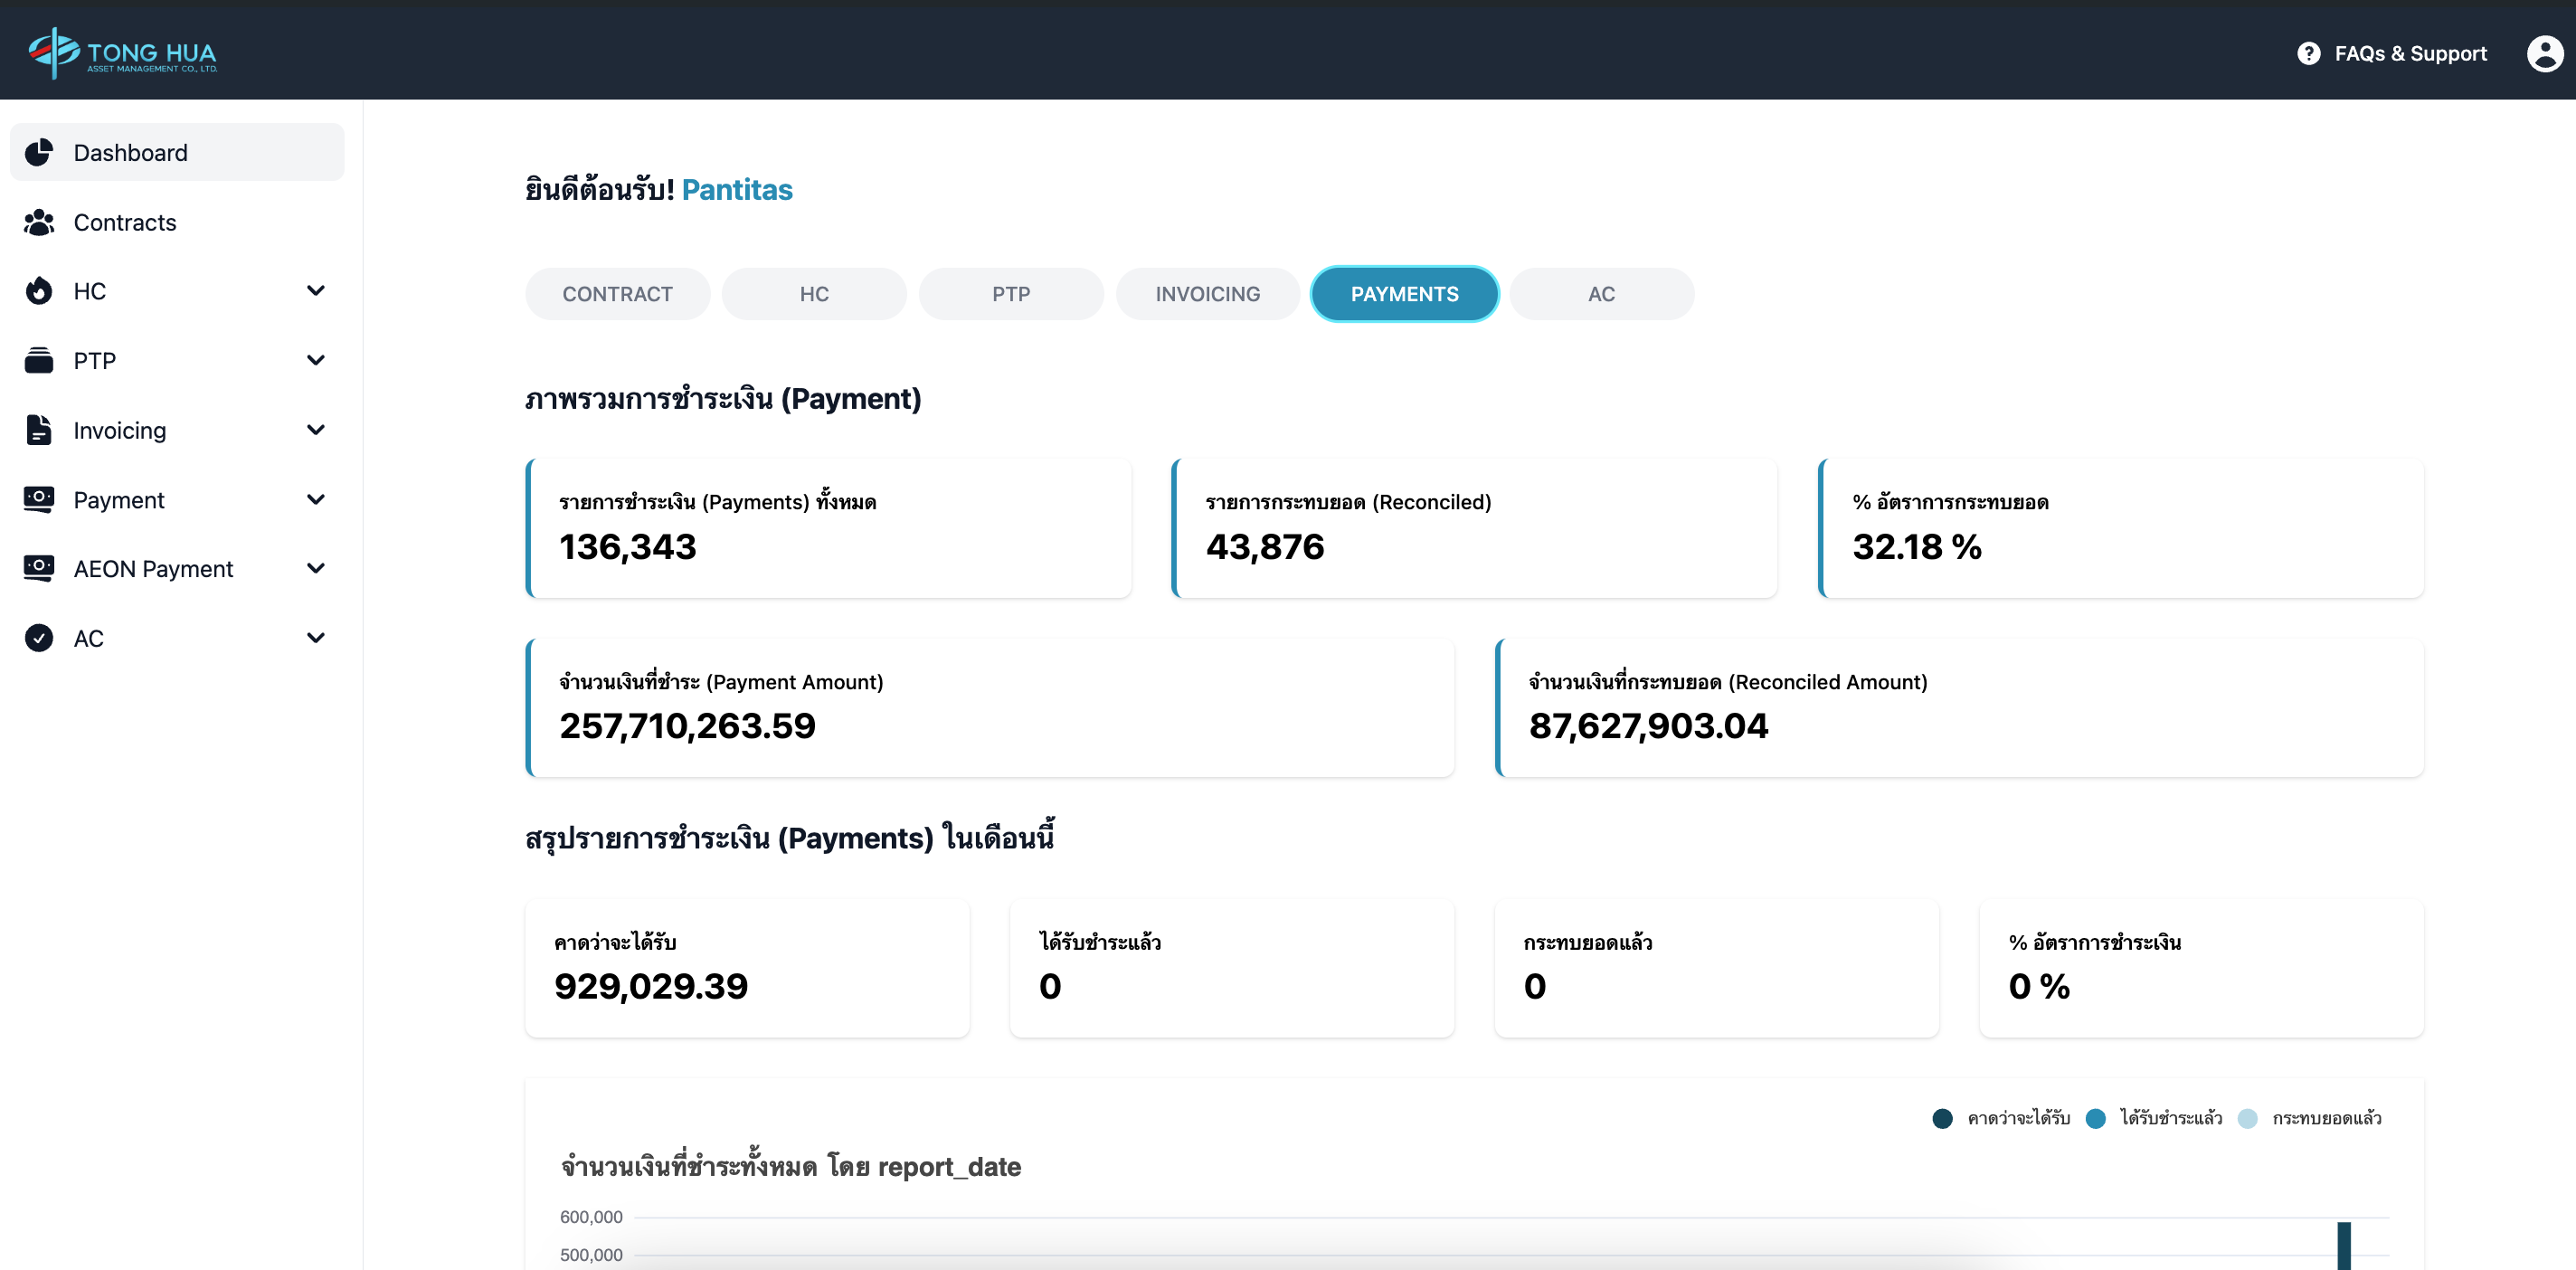The height and width of the screenshot is (1270, 2576).
Task: Click the Tong Hua logo
Action: (x=122, y=52)
